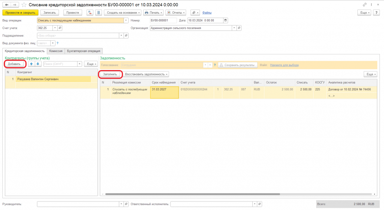384x210 pixels.
Task: Switch to the Кредиторская задолженность tab
Action: click(x=25, y=51)
